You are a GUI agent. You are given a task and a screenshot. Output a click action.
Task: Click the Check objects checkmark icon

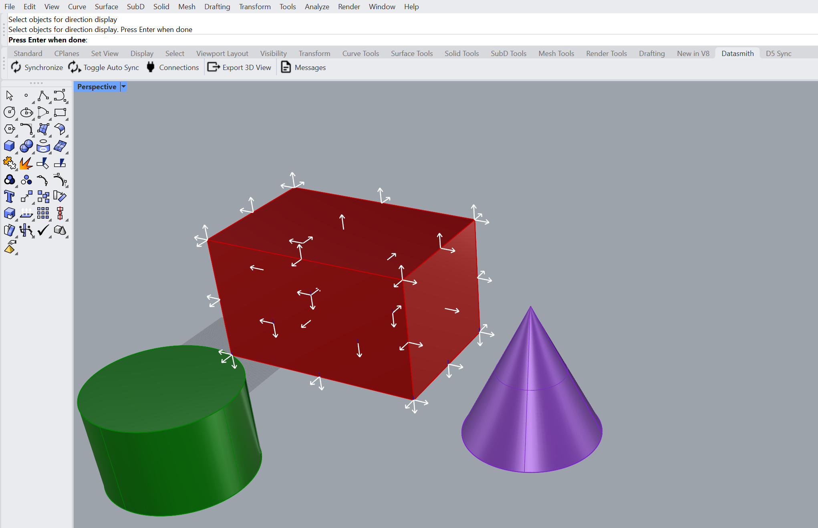point(43,230)
